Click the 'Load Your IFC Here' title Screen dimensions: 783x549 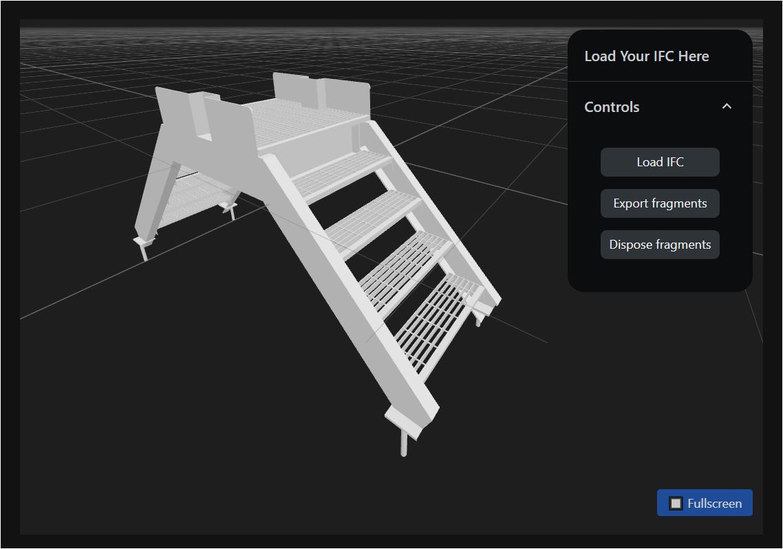tap(647, 56)
